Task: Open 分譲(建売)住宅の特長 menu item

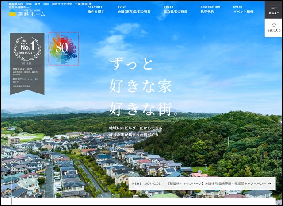Action: [134, 10]
